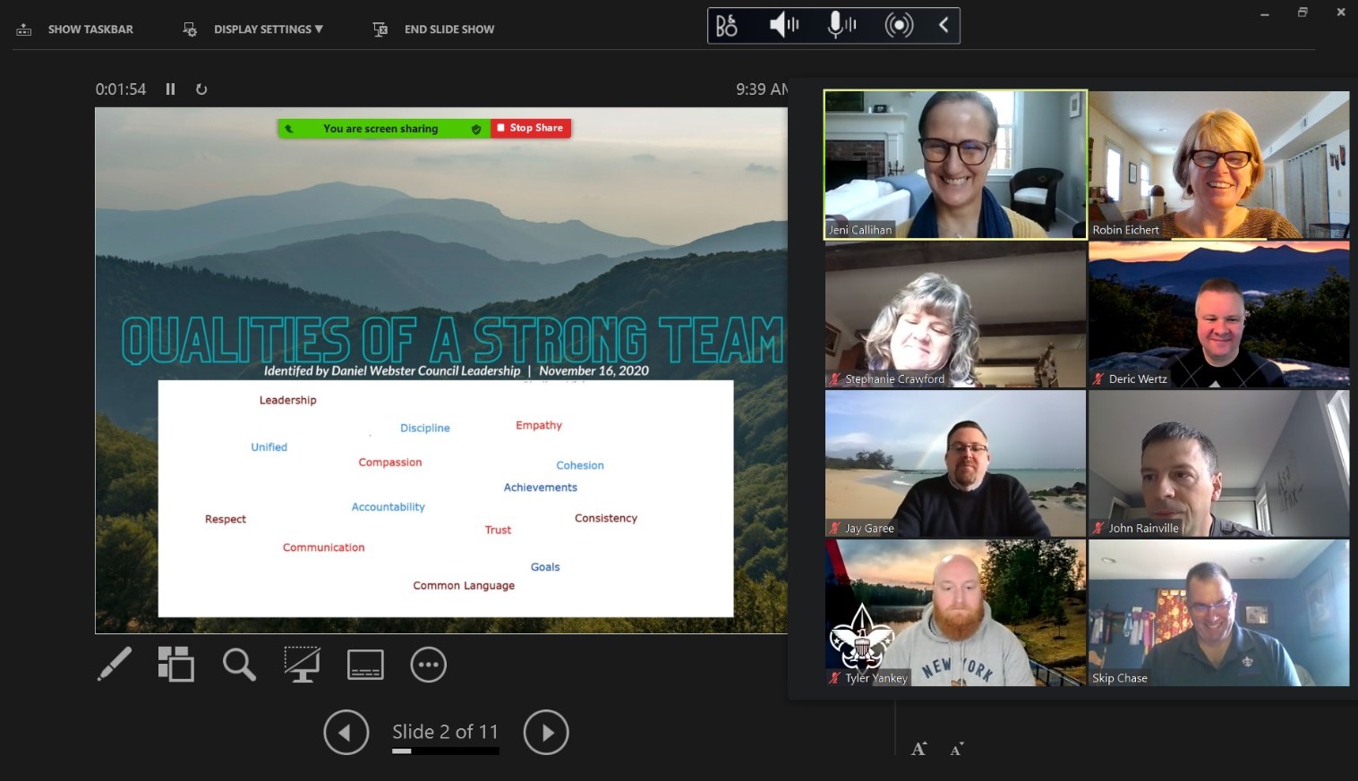Viewport: 1358px width, 781px height.
Task: Toggle the microphone mute icon
Action: [841, 25]
